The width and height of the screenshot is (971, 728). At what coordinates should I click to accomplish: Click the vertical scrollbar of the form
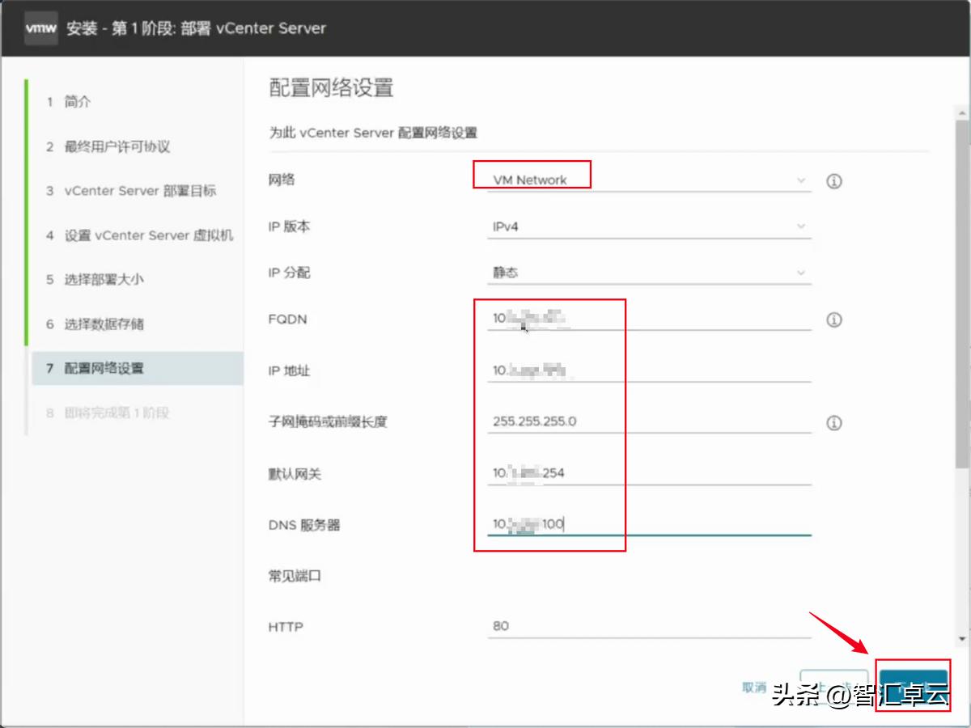961,295
